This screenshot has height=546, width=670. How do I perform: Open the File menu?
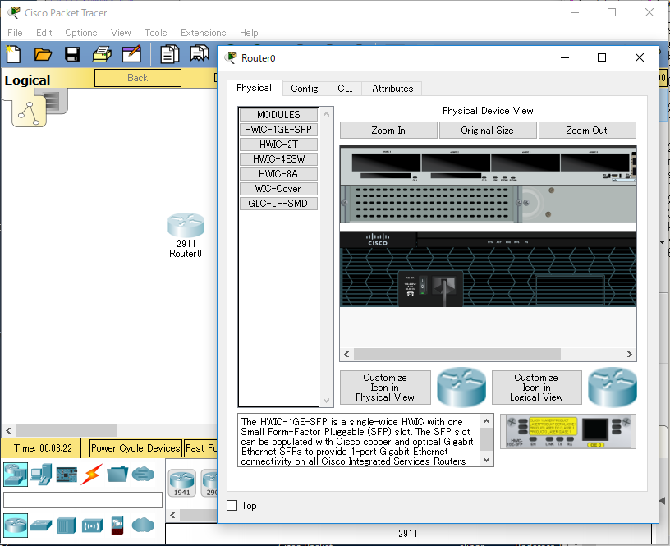15,33
